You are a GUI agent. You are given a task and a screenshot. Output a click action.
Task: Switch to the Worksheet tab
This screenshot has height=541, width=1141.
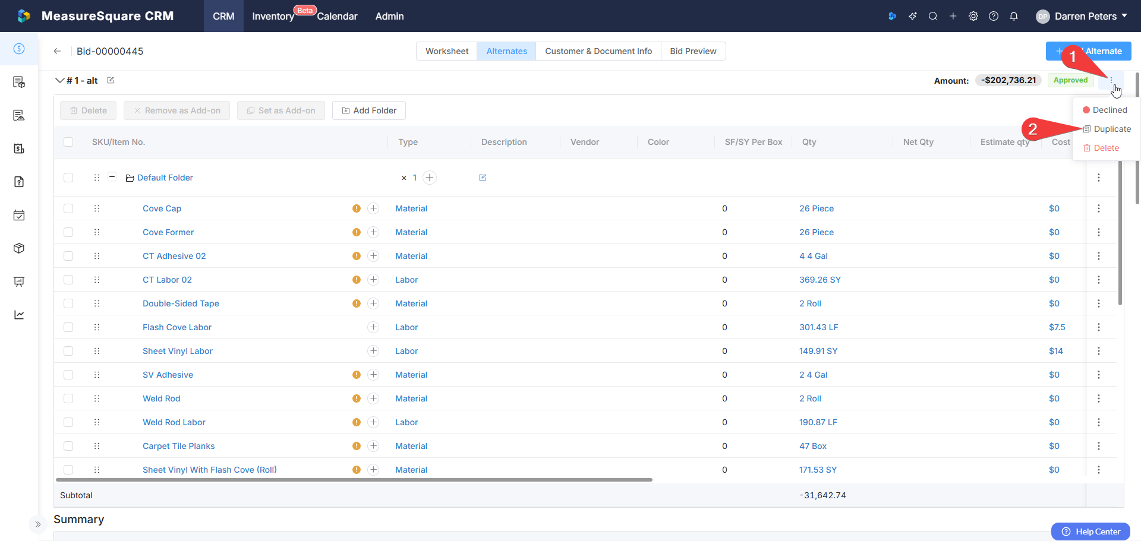click(447, 51)
